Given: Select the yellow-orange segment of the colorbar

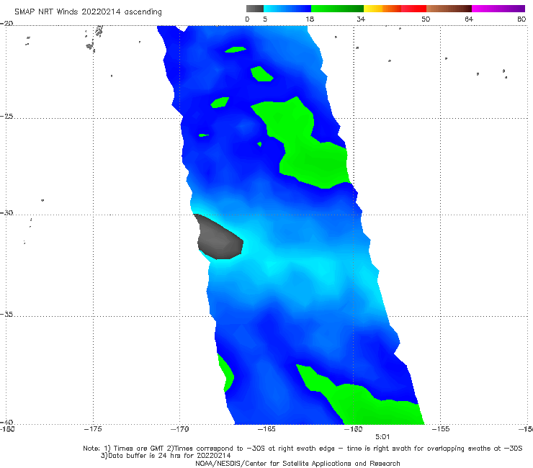Looking at the screenshot, I should point(382,9).
